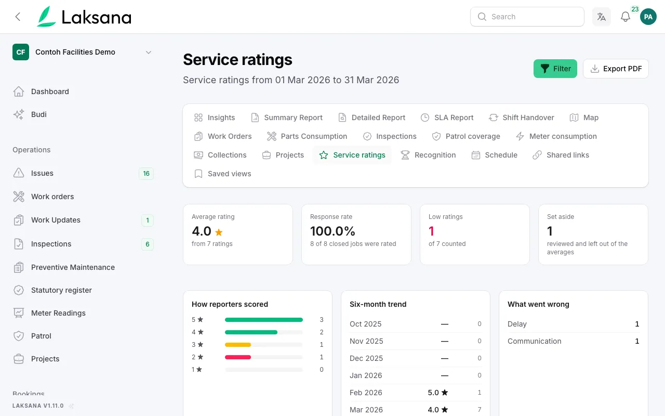The height and width of the screenshot is (416, 665).
Task: Open the Patrol coverage tab
Action: coord(466,136)
